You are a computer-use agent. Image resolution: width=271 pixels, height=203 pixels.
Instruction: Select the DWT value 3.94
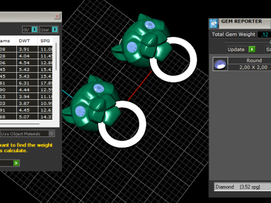[x=24, y=96]
